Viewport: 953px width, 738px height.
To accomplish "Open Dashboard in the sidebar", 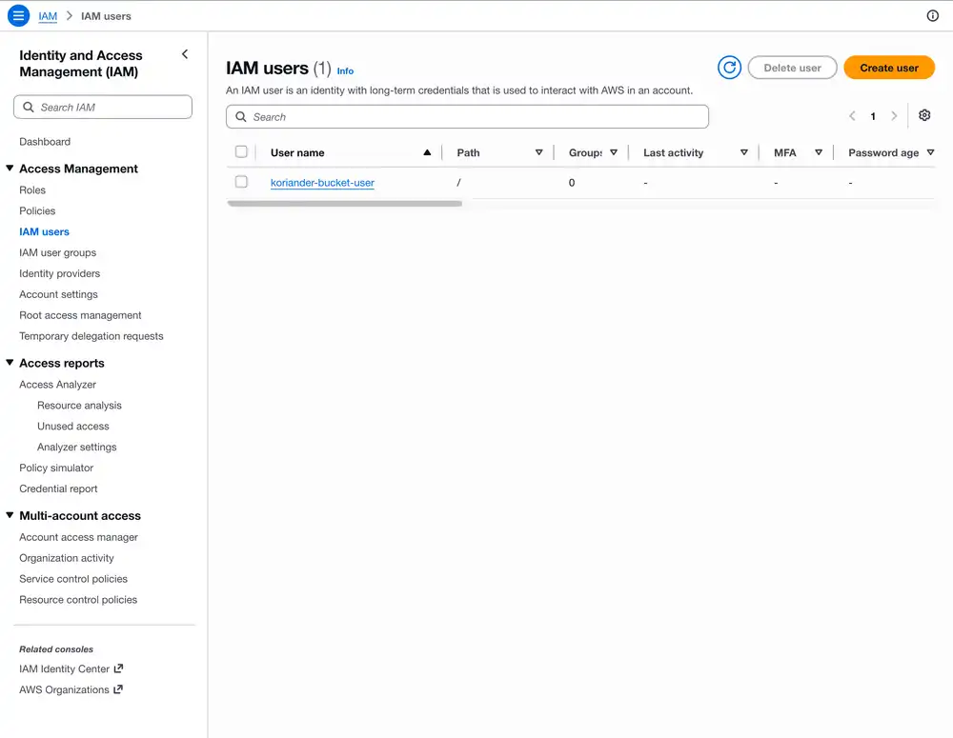I will pos(45,142).
